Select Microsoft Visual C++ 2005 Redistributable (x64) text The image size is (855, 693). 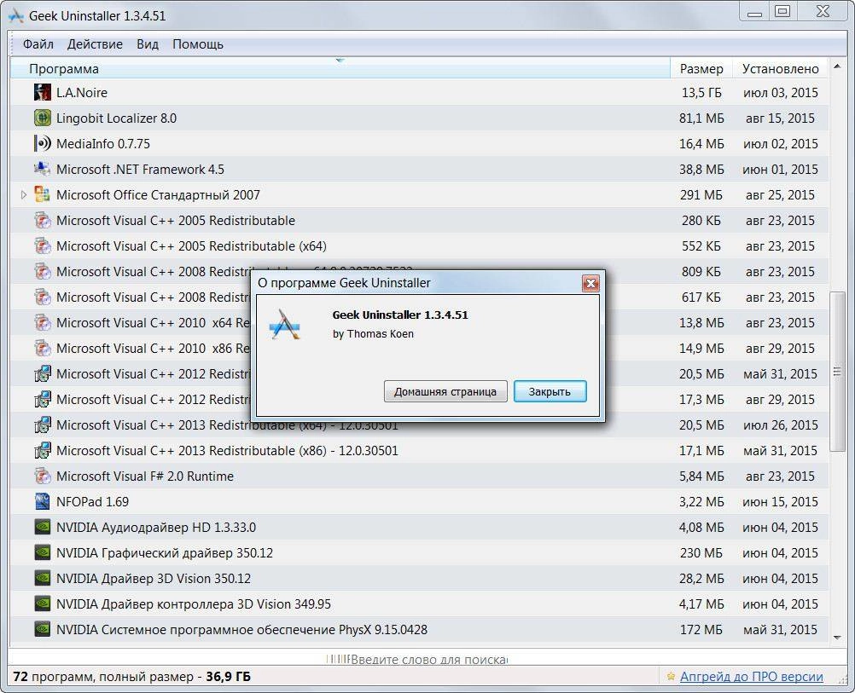pyautogui.click(x=191, y=246)
